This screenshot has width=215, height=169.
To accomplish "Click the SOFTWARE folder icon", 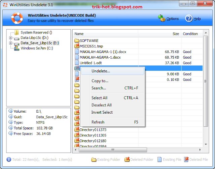I will click(77, 41).
